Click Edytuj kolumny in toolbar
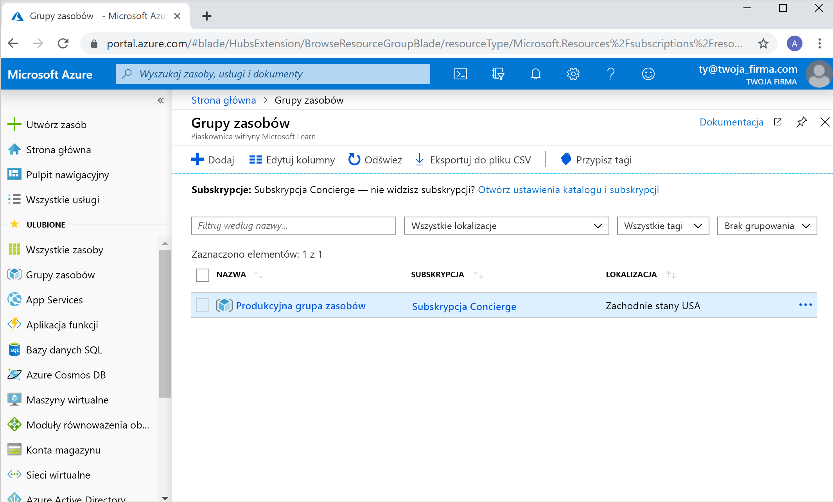 click(292, 160)
